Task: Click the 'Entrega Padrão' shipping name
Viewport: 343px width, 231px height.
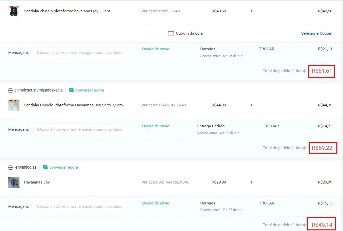Action: tap(211, 126)
